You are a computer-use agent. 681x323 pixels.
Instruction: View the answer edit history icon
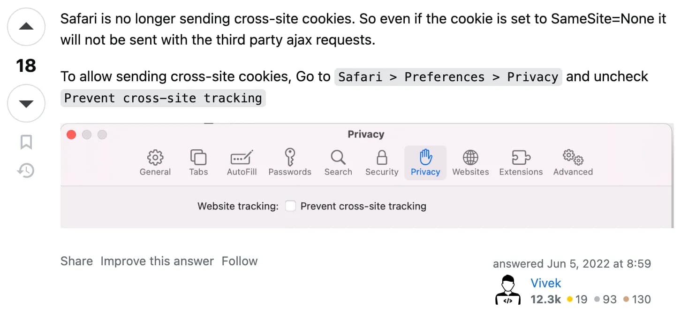click(x=26, y=171)
